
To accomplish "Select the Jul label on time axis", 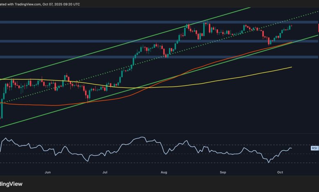I will (x=105, y=173).
